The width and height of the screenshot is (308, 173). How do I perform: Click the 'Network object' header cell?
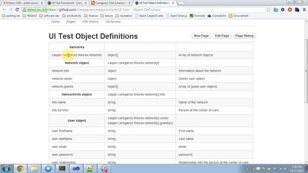point(77,63)
